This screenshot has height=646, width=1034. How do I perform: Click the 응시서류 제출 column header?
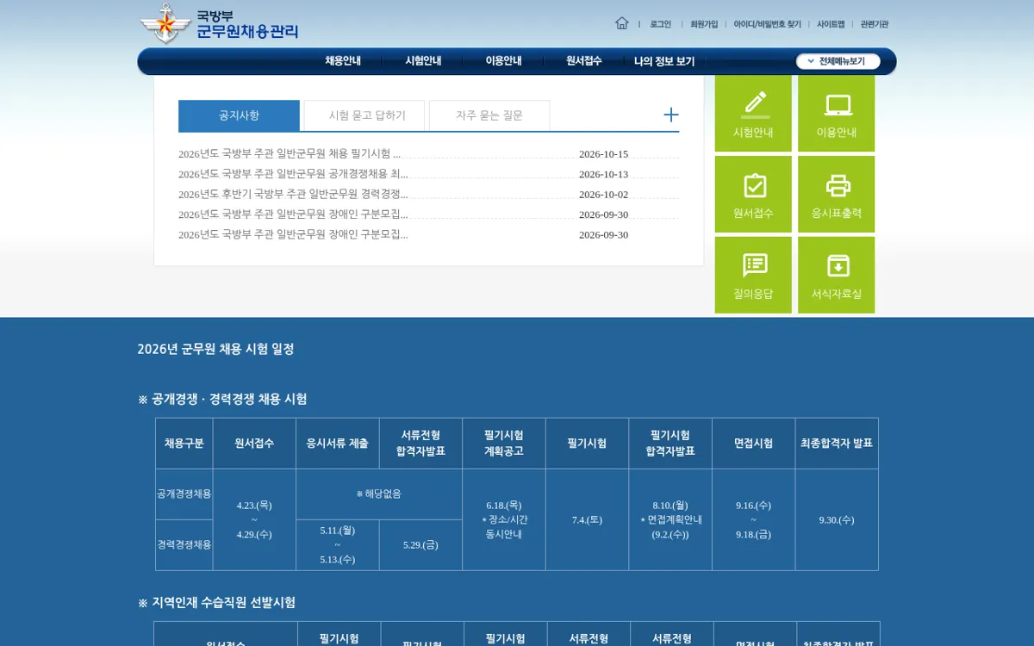tap(337, 443)
